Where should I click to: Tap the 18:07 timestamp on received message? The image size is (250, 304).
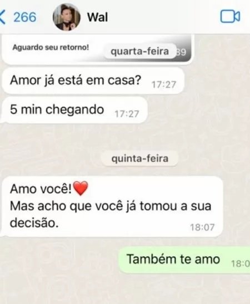tap(202, 227)
